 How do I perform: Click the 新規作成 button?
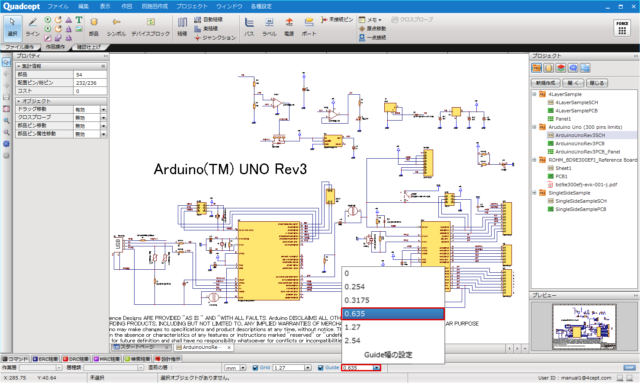click(x=545, y=83)
